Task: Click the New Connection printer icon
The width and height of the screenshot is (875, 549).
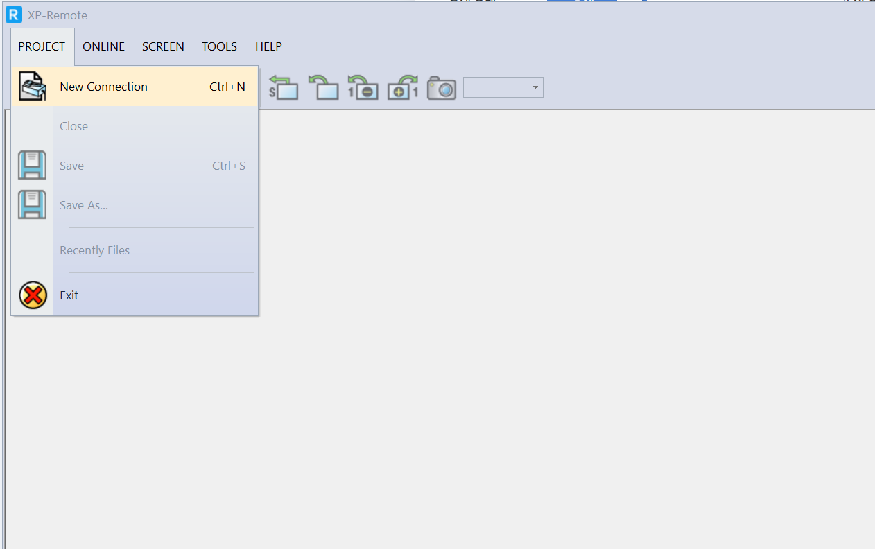Action: pos(32,86)
